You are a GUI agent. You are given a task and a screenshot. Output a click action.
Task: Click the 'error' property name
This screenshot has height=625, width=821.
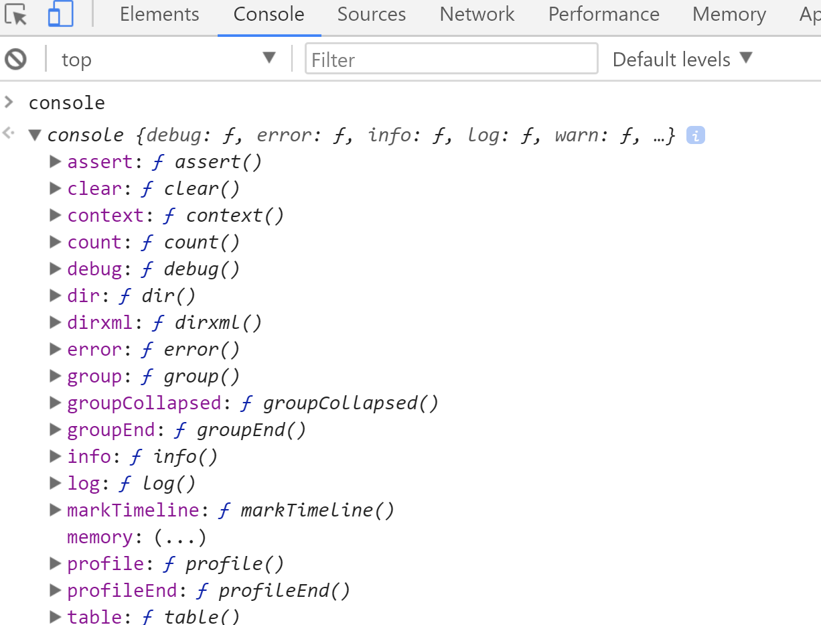pos(94,350)
